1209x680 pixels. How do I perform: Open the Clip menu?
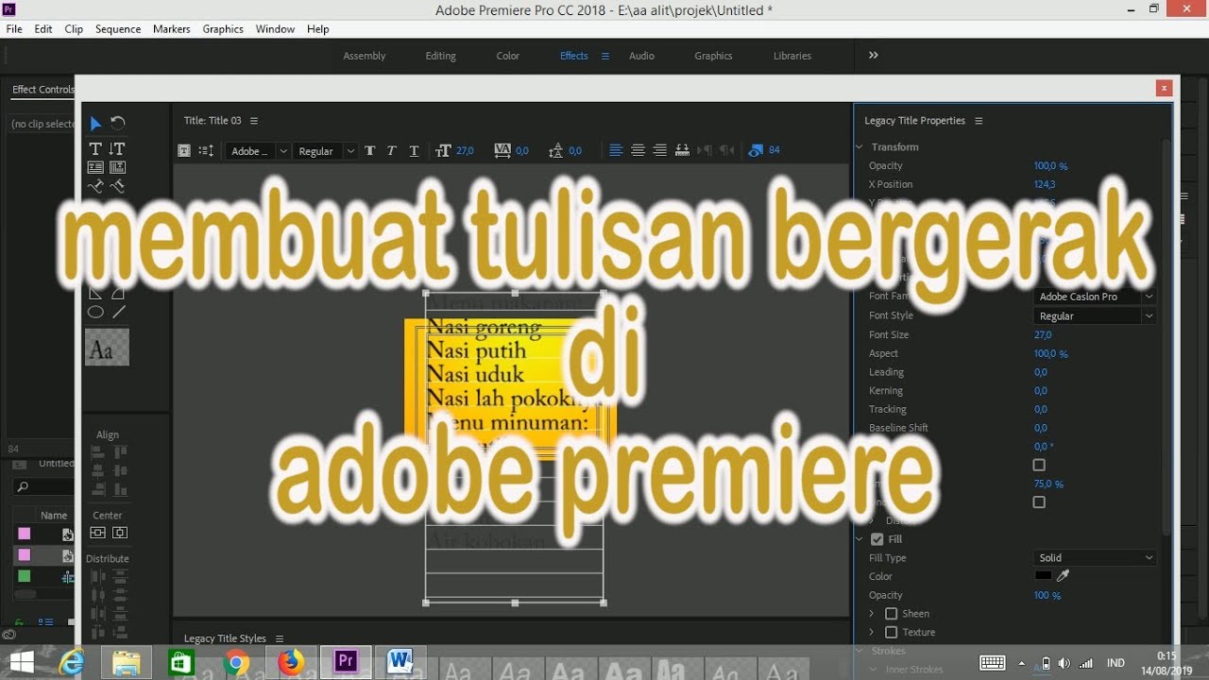(74, 29)
